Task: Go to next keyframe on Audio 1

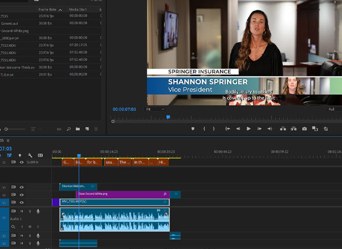Action: pos(38,227)
